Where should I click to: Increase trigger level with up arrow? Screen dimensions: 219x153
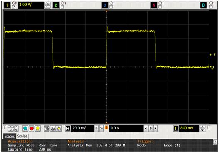pyautogui.click(x=202, y=127)
